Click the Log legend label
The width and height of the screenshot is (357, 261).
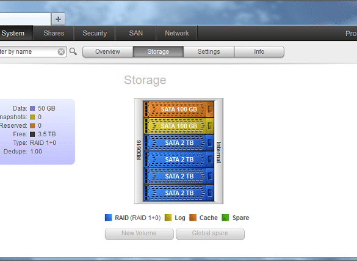(x=180, y=218)
